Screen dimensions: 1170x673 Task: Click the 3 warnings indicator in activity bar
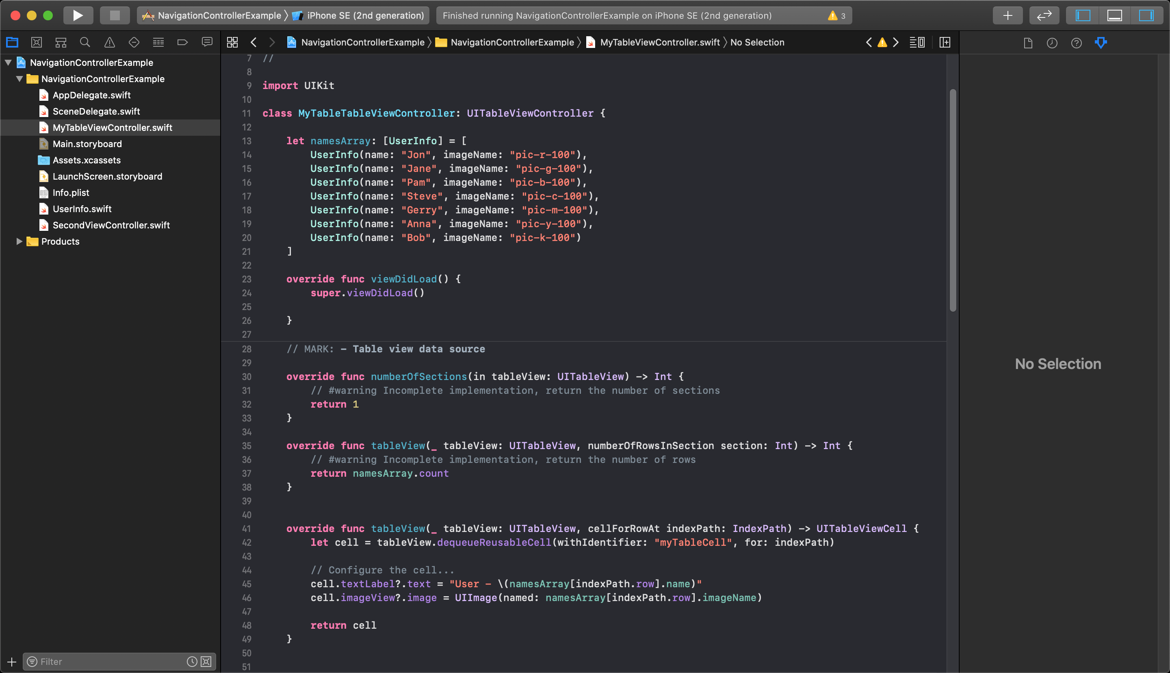(836, 16)
